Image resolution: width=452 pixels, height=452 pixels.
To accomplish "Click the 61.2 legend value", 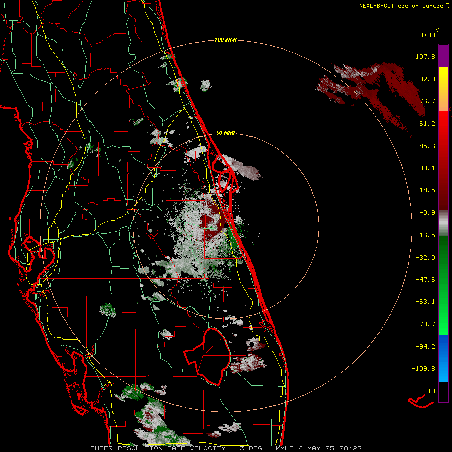I will point(427,124).
